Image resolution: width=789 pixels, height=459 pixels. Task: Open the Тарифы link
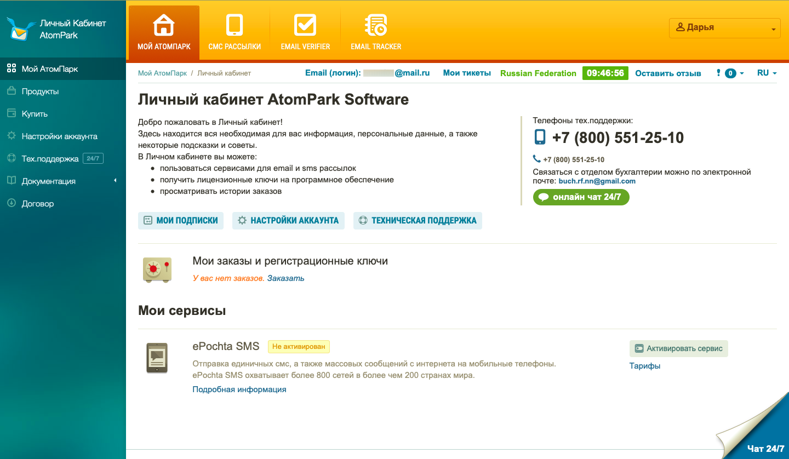click(x=645, y=366)
